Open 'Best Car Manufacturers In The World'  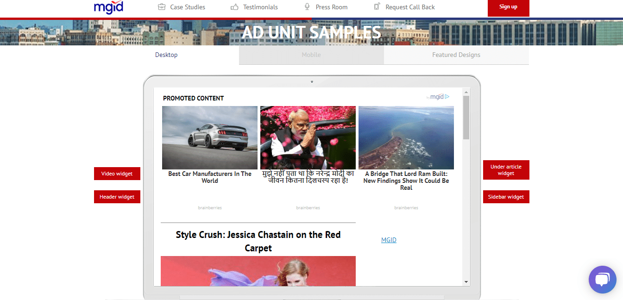[x=210, y=177]
